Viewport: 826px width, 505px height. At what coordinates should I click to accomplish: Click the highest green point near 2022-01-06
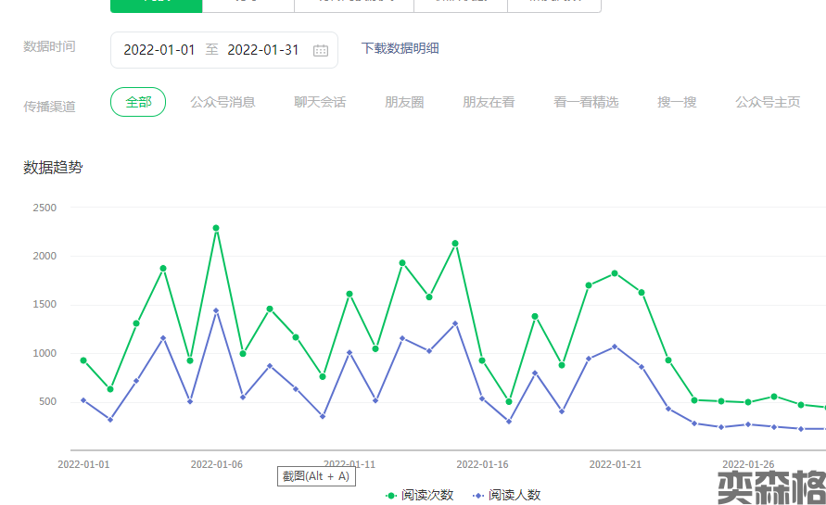point(216,228)
